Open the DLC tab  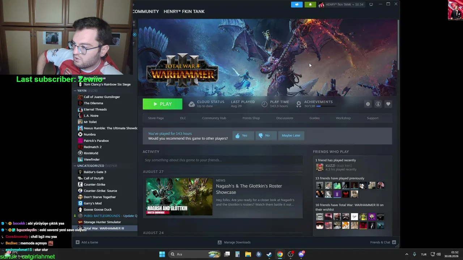[183, 118]
